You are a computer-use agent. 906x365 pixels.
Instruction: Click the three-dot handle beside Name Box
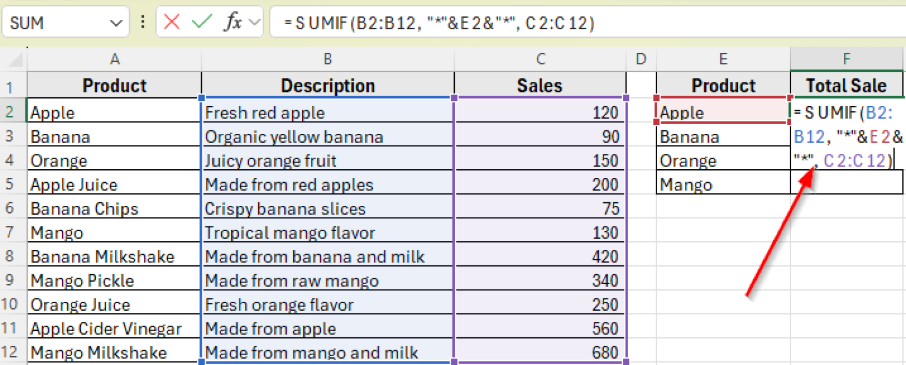click(x=142, y=23)
